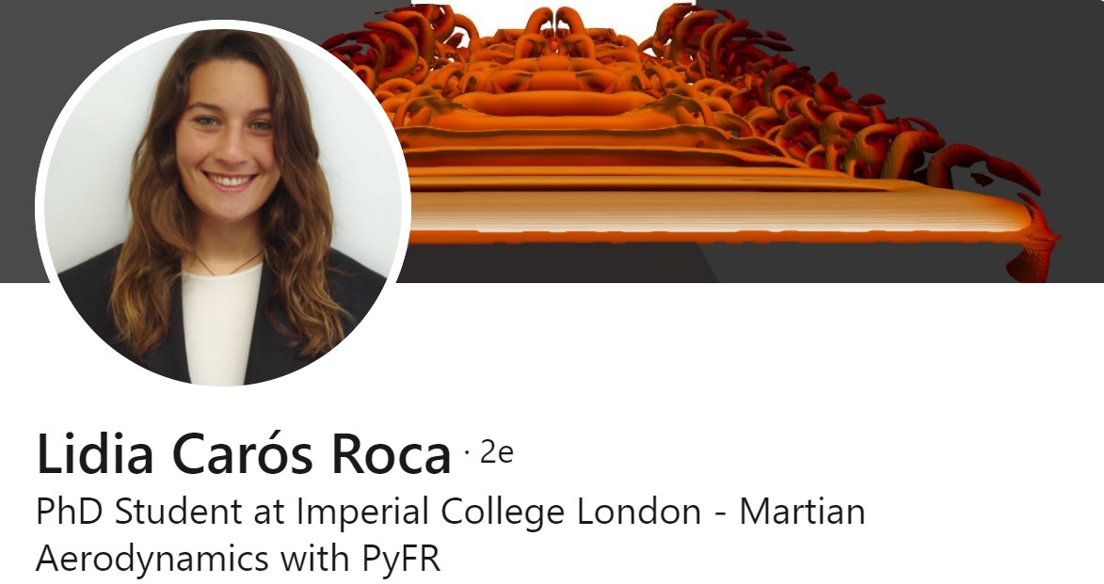
Task: Click the dark gray banner area left of photo
Action: (21, 141)
